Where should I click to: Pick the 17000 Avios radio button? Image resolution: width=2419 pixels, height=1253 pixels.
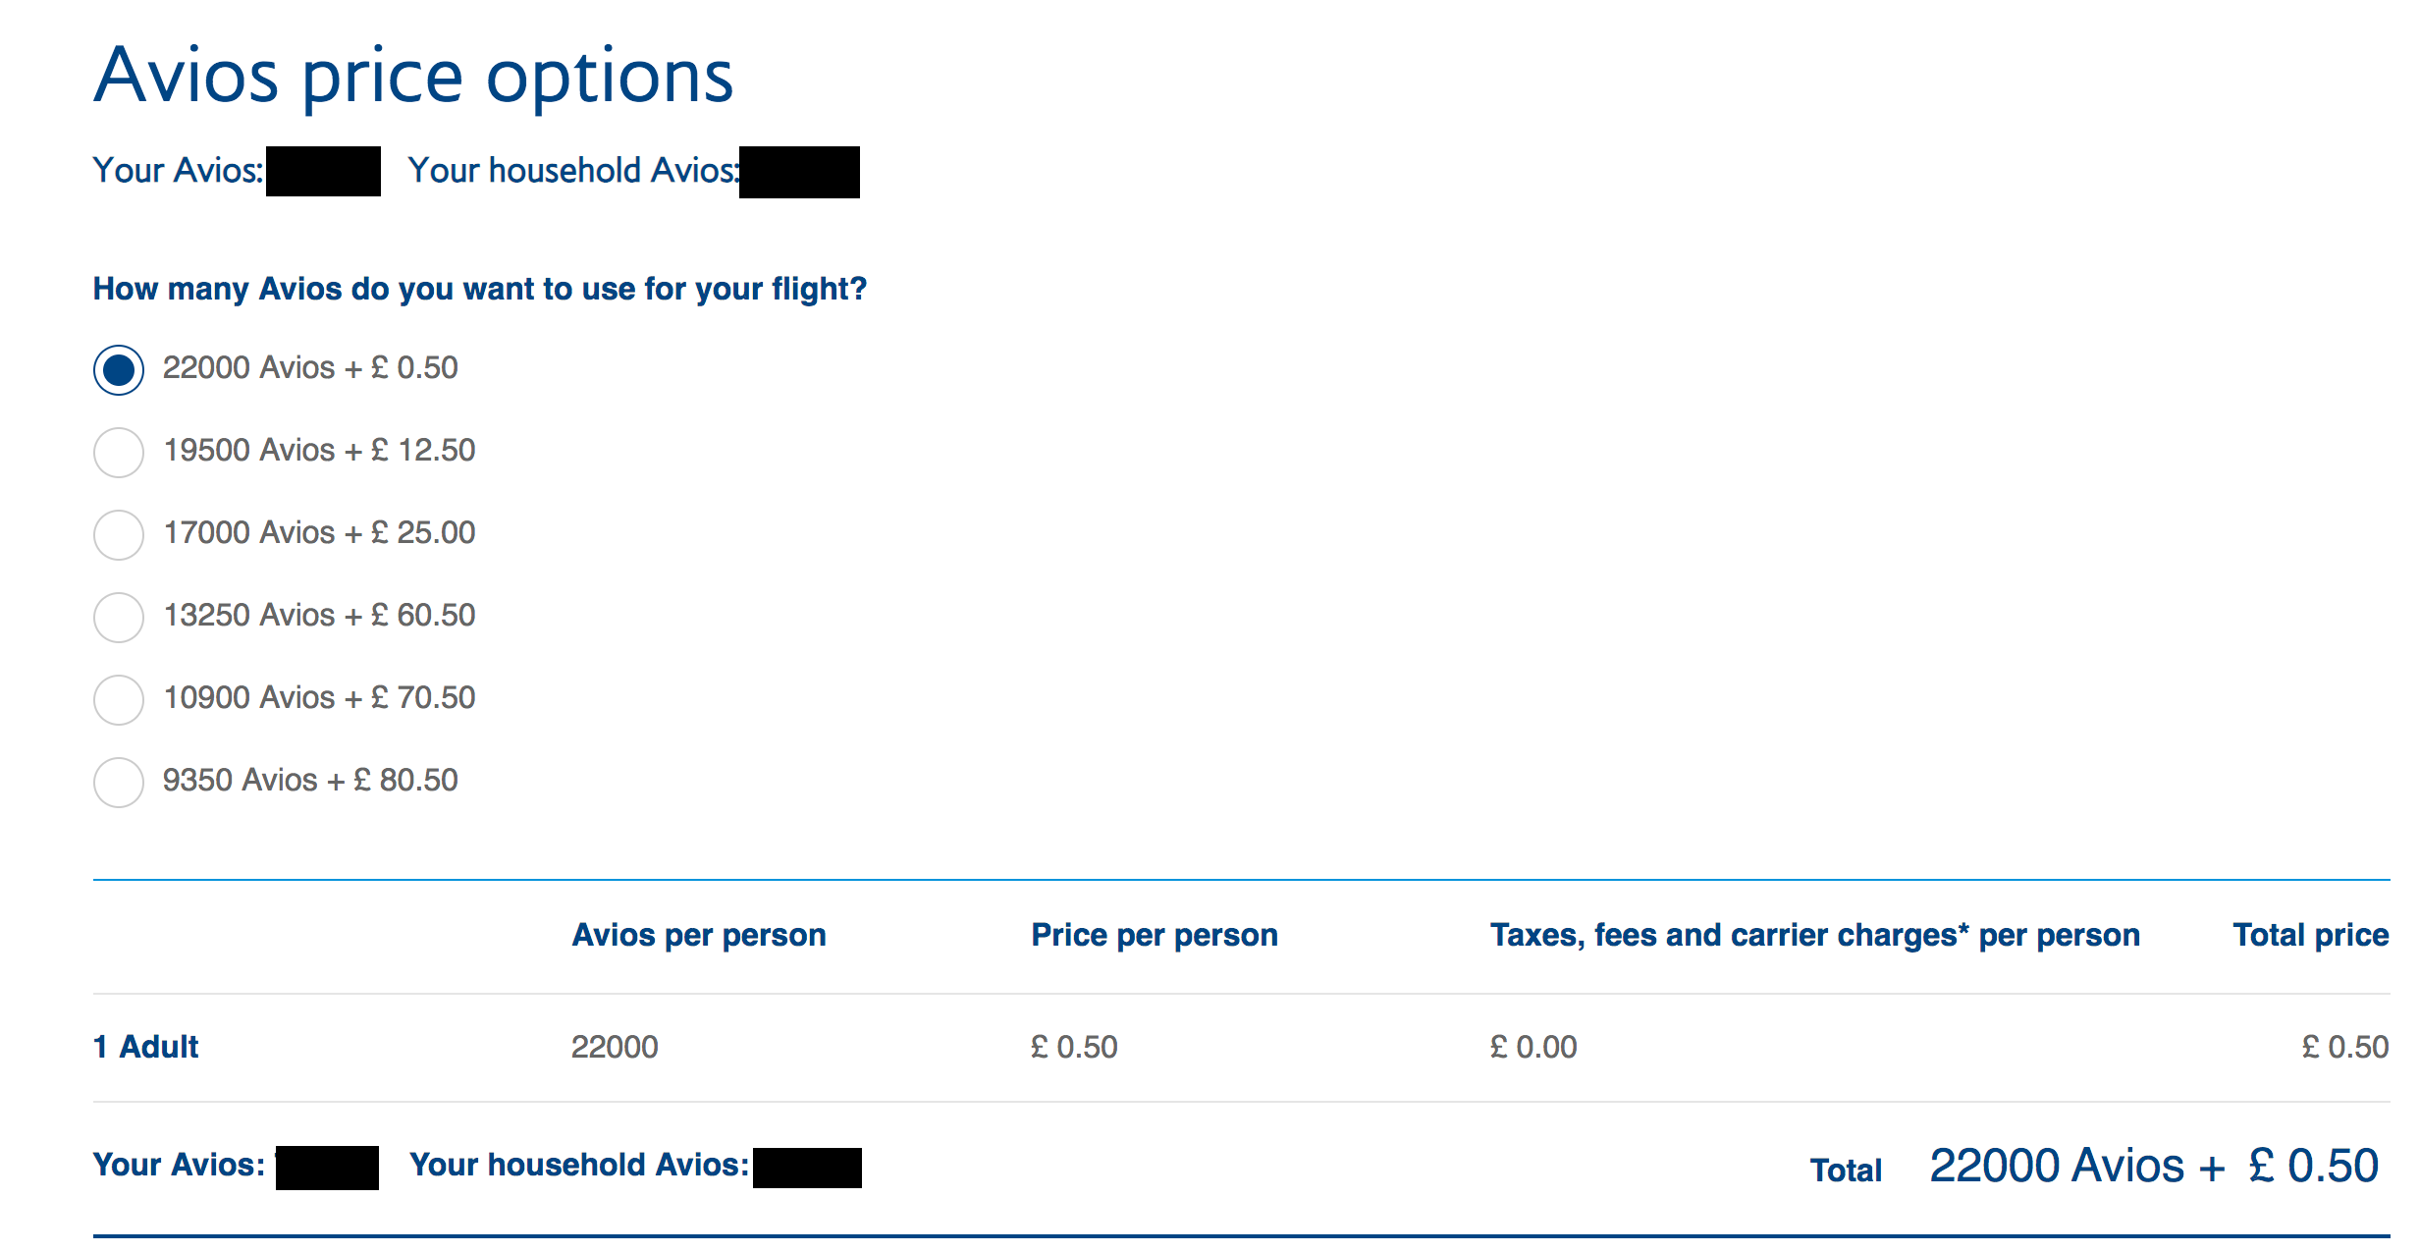(119, 535)
